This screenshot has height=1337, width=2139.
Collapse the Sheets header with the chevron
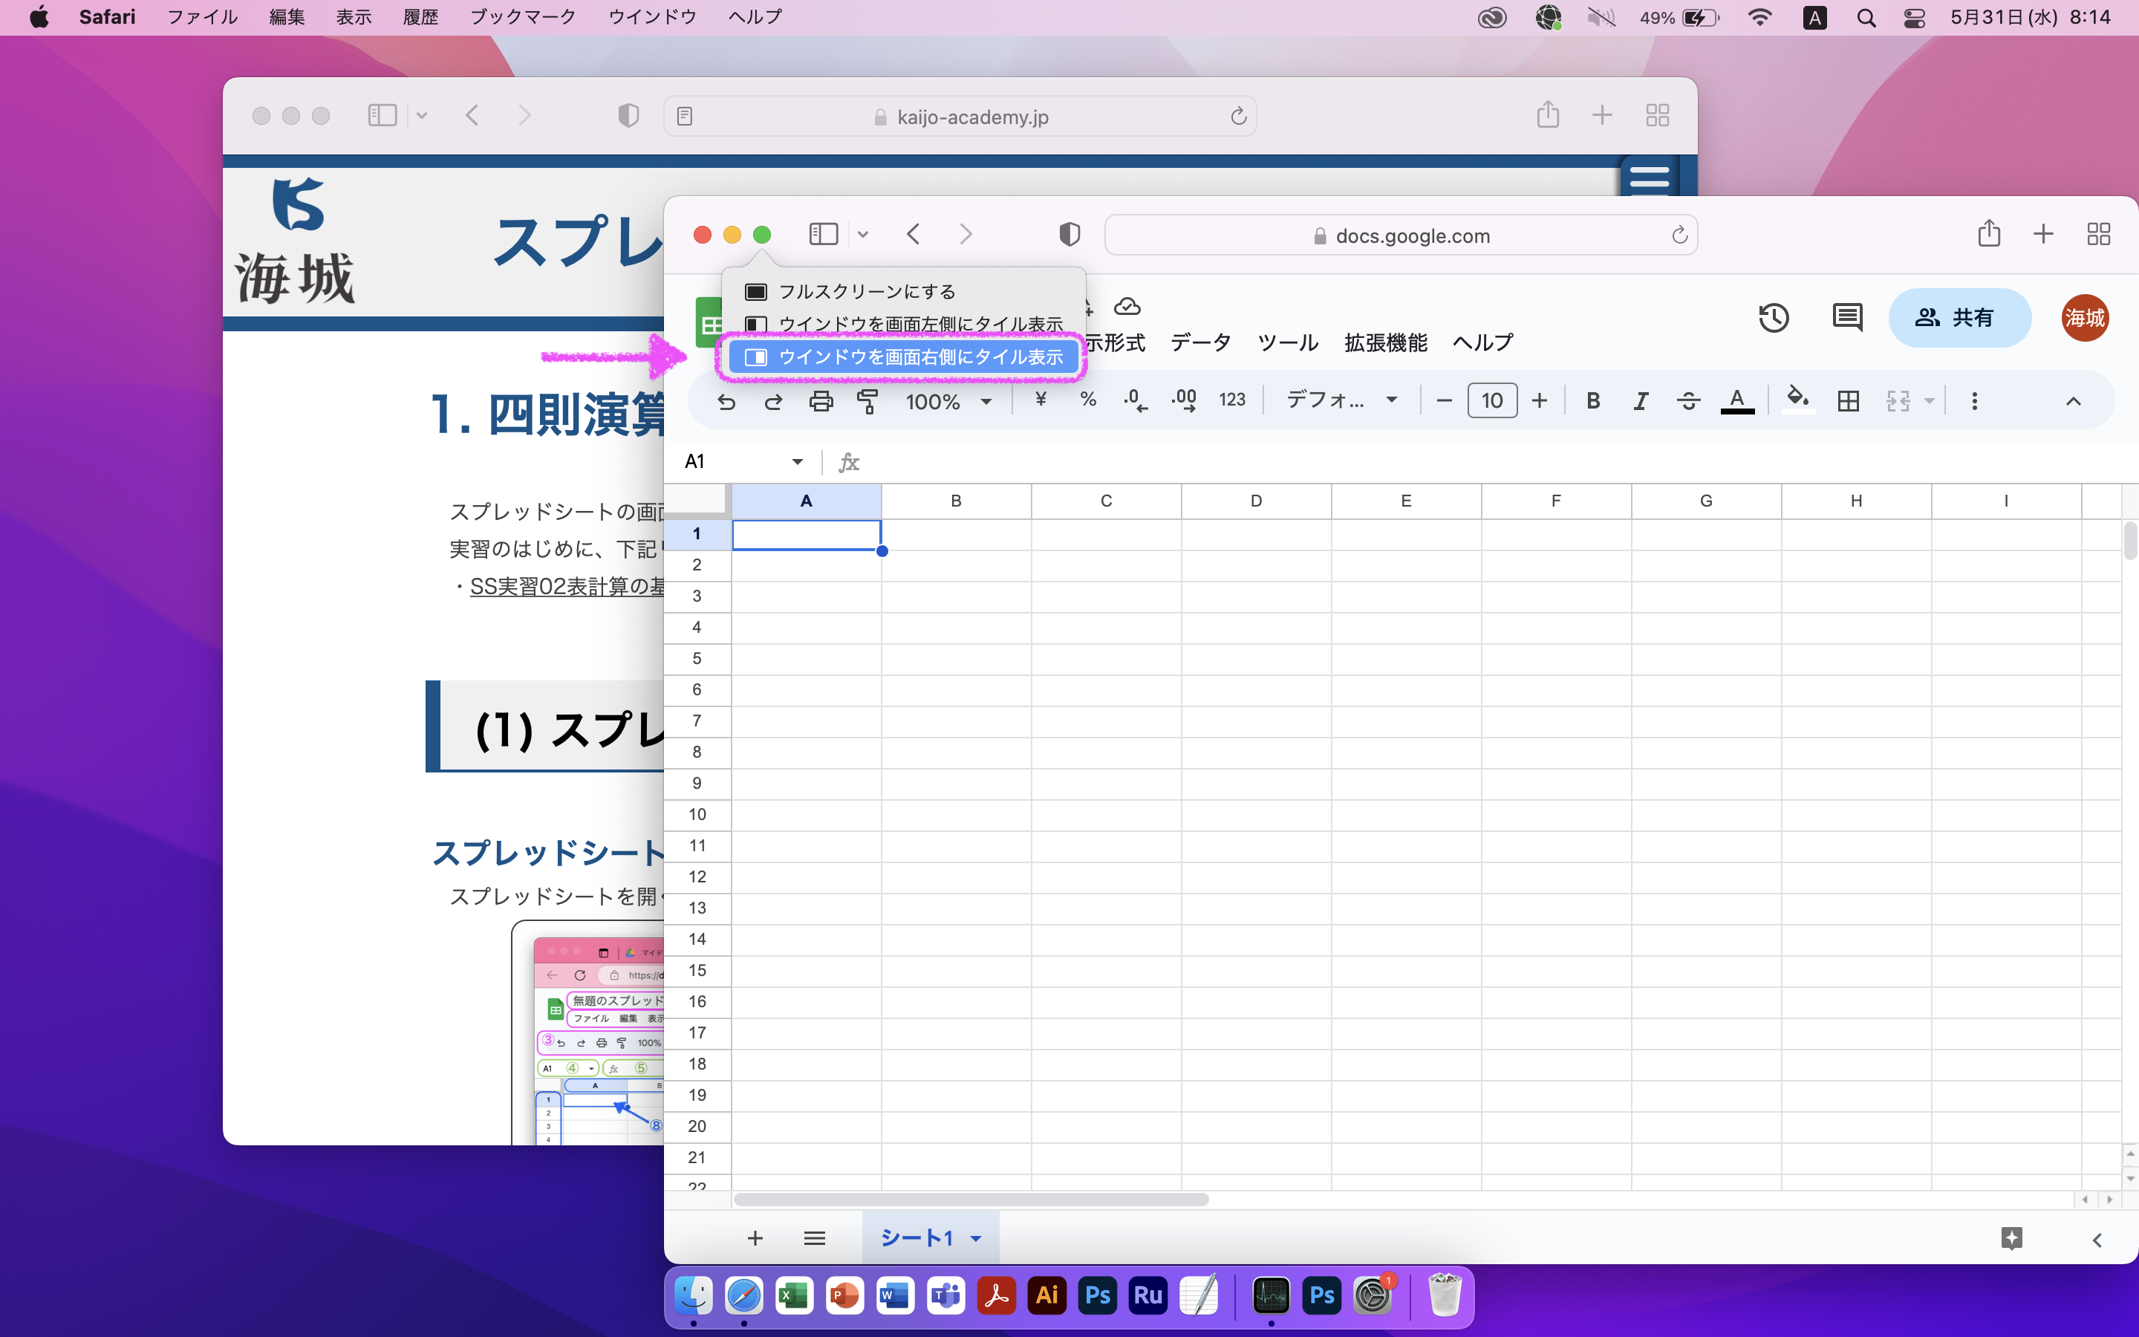pos(2073,401)
